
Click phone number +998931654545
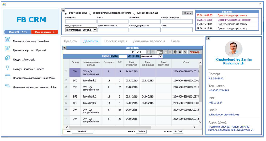pyautogui.click(x=219, y=90)
